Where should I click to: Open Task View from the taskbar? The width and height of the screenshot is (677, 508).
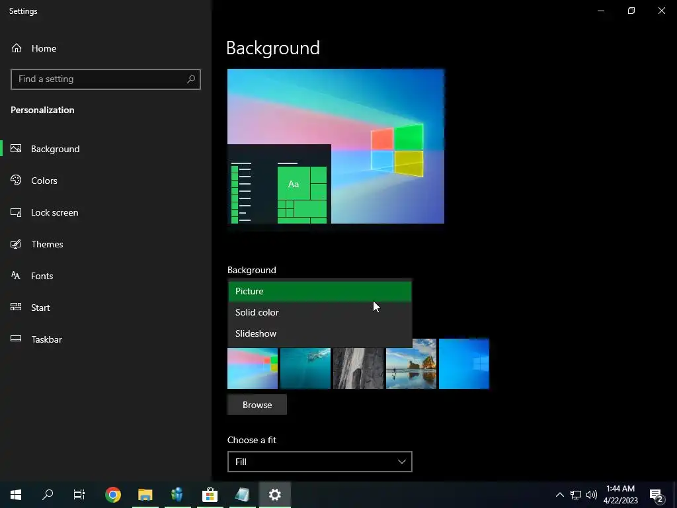coord(79,495)
